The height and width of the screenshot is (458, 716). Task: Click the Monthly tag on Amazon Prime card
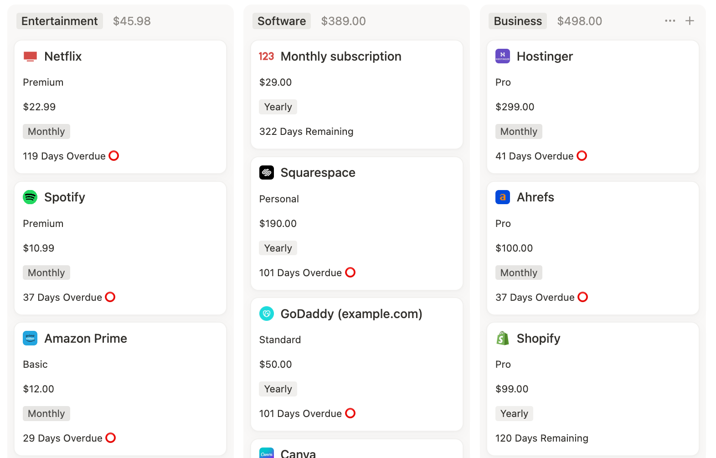coord(46,414)
